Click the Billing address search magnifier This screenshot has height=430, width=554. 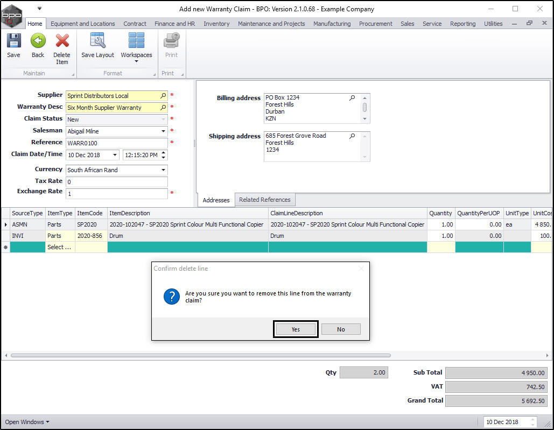tap(352, 98)
